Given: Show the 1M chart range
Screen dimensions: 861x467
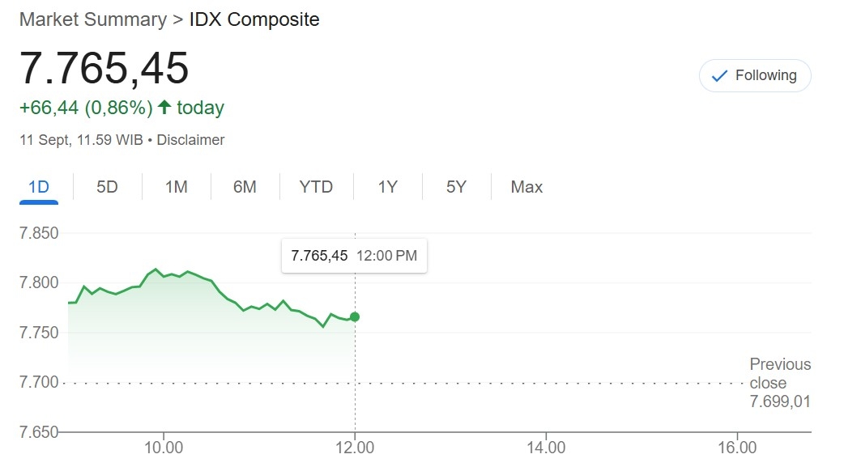Looking at the screenshot, I should 176,187.
